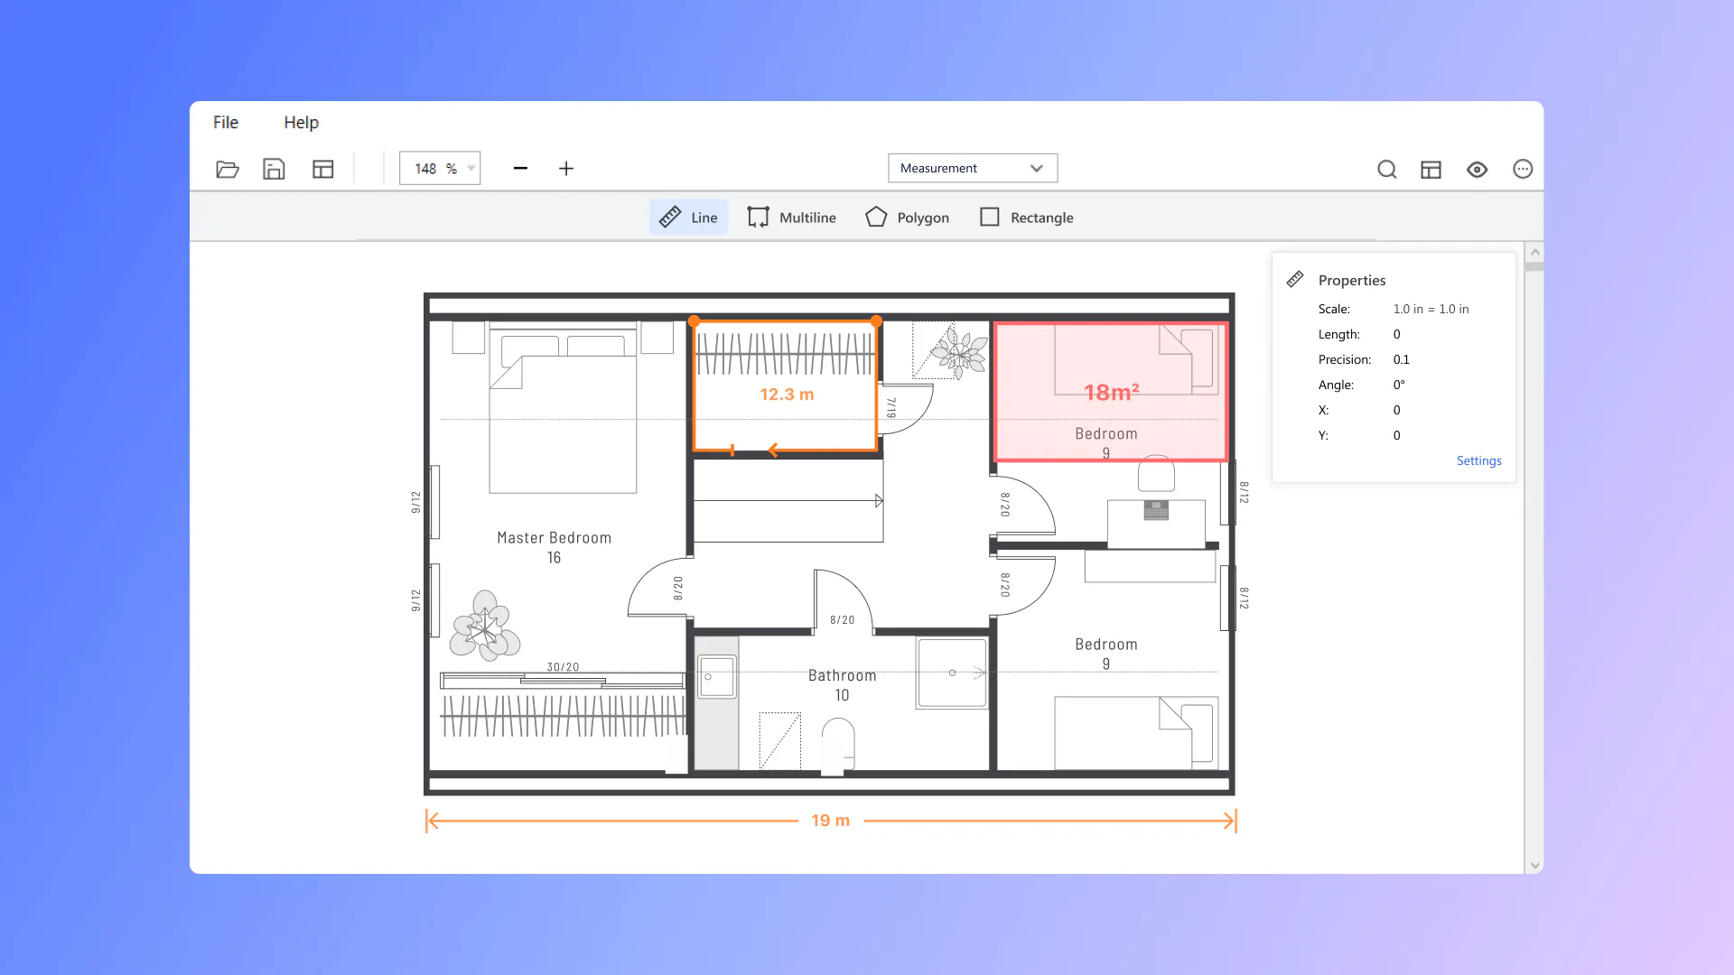Switch to the Rectangle measurement tool
Image resolution: width=1734 pixels, height=975 pixels.
tap(1026, 217)
